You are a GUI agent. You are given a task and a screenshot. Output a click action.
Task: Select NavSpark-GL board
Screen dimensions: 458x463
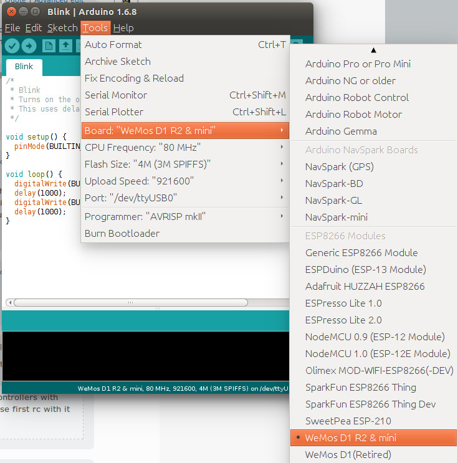pyautogui.click(x=373, y=201)
